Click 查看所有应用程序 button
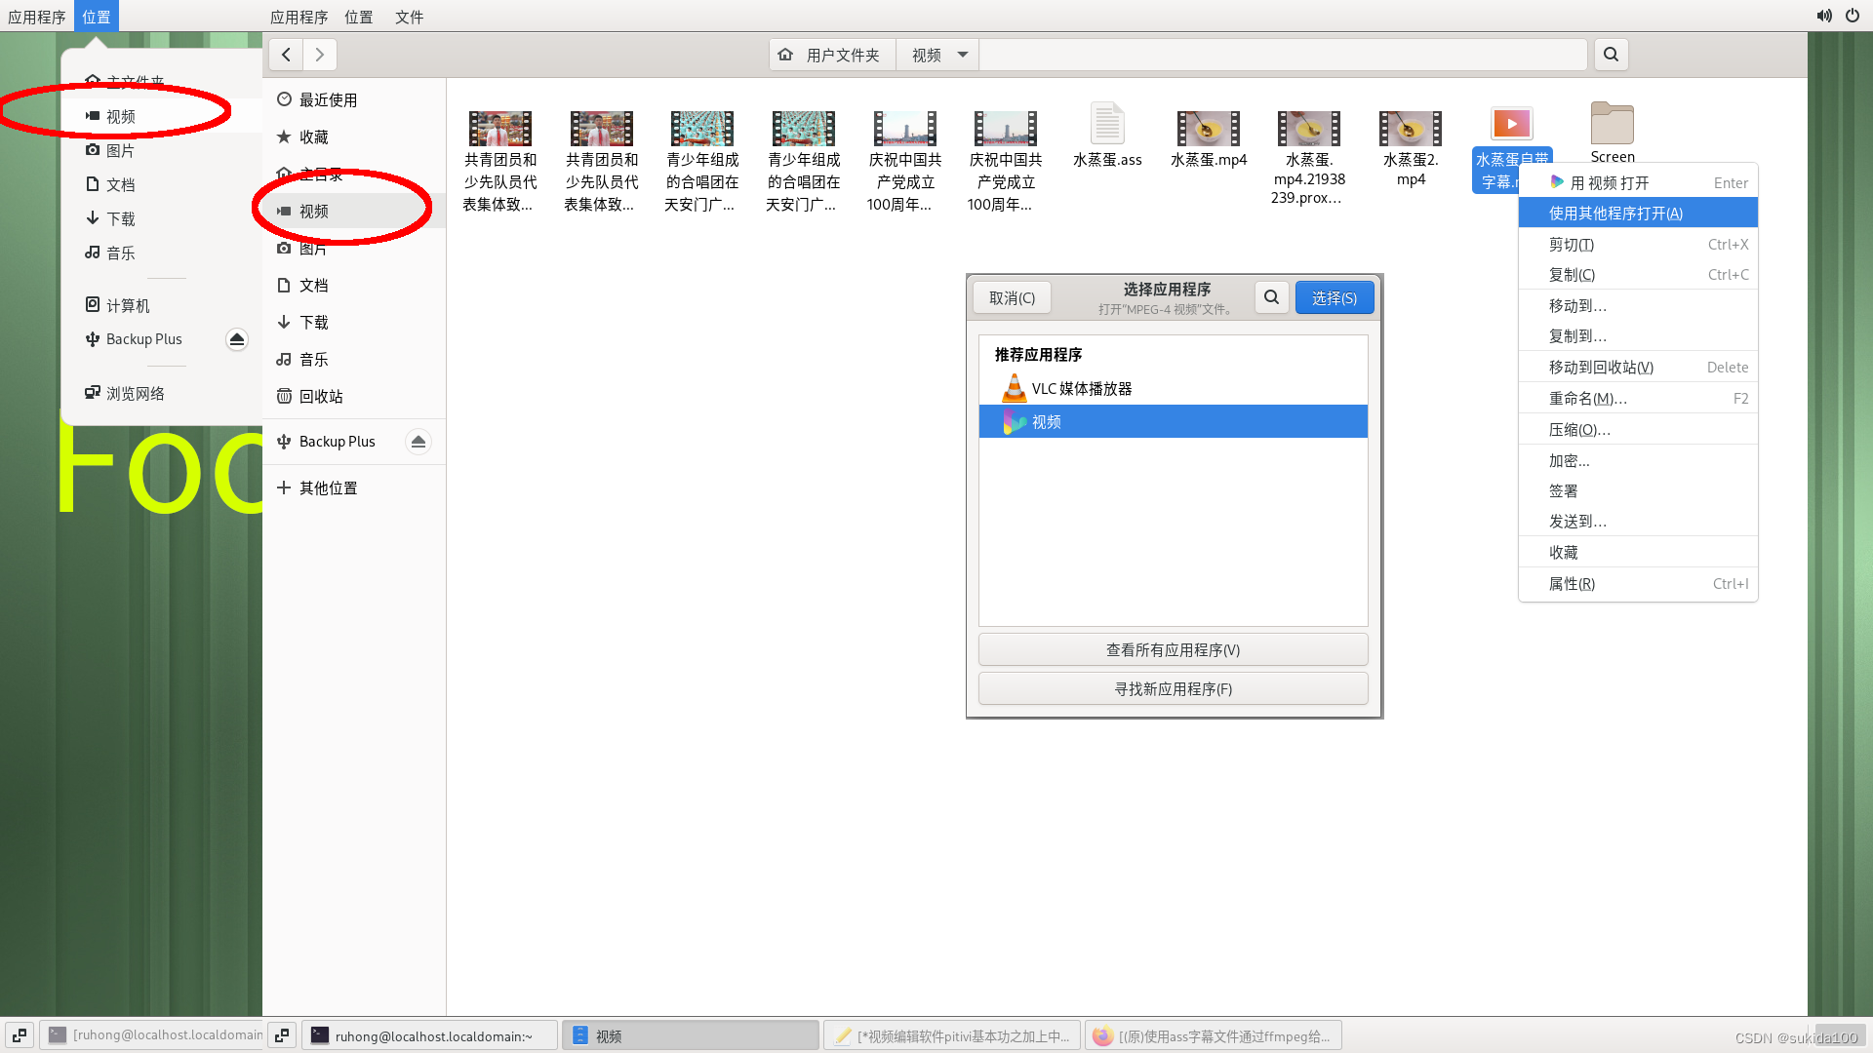The width and height of the screenshot is (1873, 1053). point(1173,649)
